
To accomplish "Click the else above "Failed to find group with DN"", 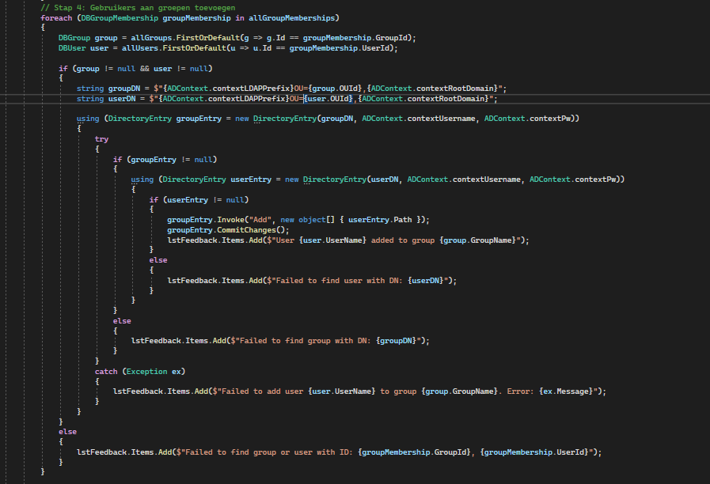I will [122, 321].
